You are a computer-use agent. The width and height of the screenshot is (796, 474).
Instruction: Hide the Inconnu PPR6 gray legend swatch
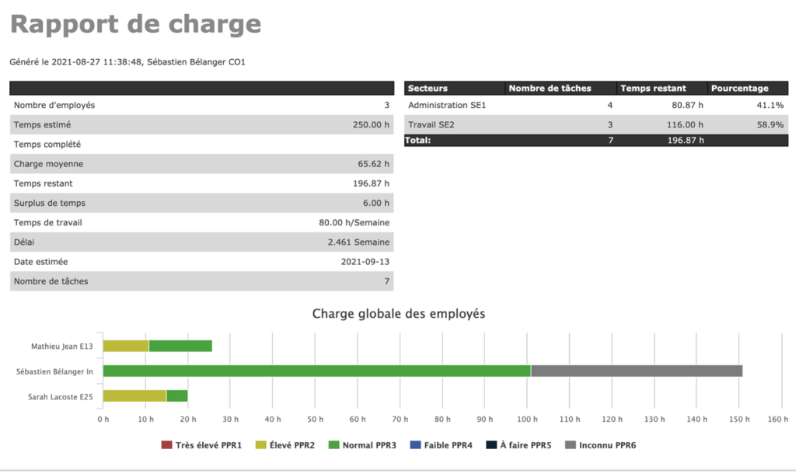point(571,445)
